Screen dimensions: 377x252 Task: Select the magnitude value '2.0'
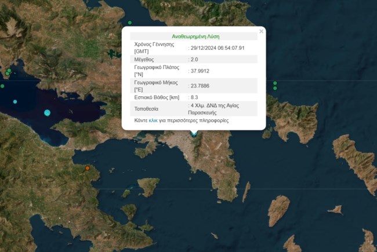pos(194,59)
